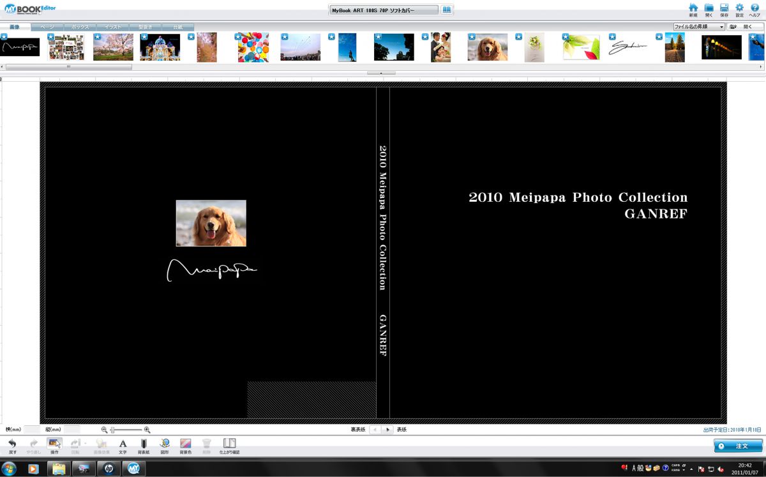Select the 文字 (text) tool
The image size is (766, 477).
[x=121, y=444]
